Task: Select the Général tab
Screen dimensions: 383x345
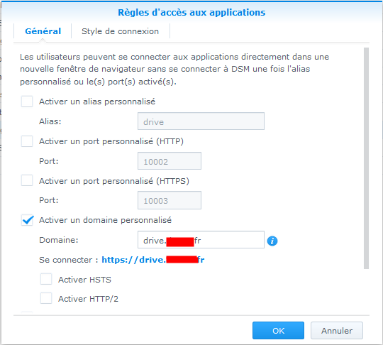Action: click(43, 31)
